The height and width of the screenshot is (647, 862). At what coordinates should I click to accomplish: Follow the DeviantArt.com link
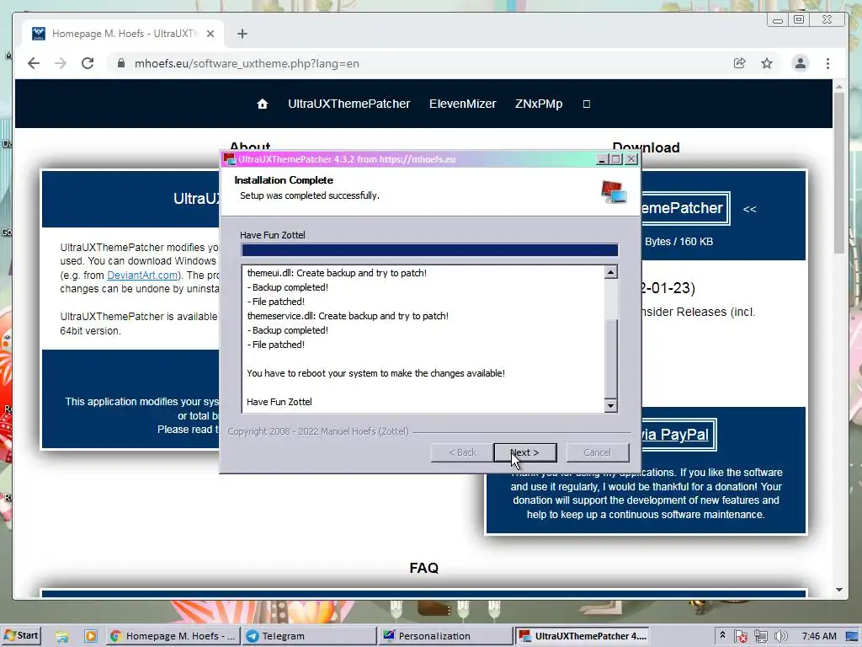pyautogui.click(x=142, y=275)
